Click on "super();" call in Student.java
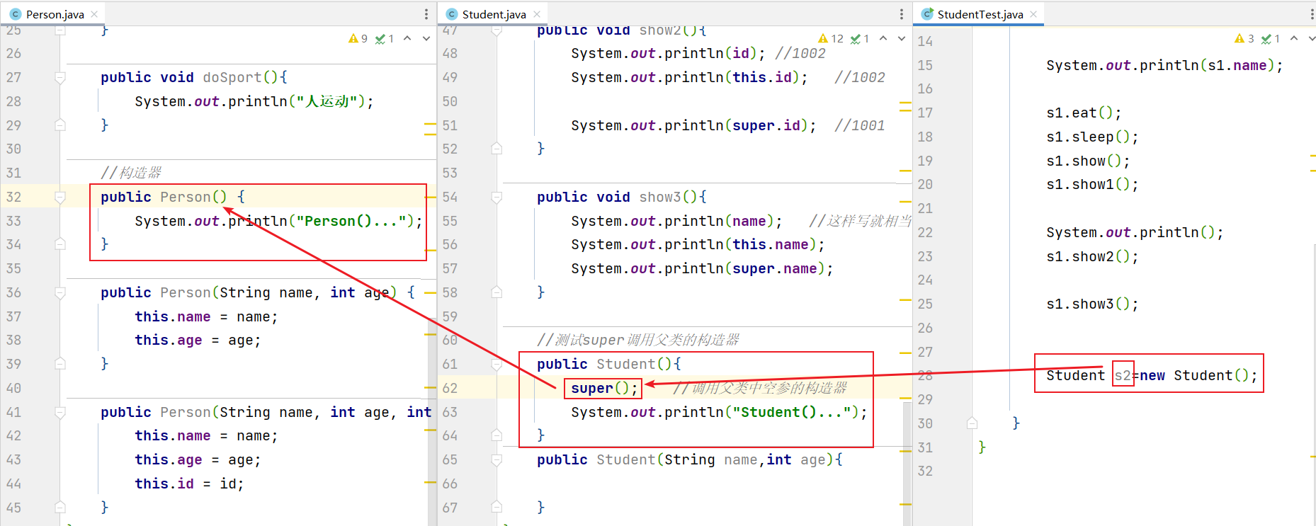 pos(603,388)
